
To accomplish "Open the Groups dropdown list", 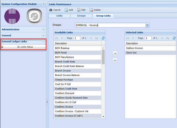I will (x=147, y=25).
